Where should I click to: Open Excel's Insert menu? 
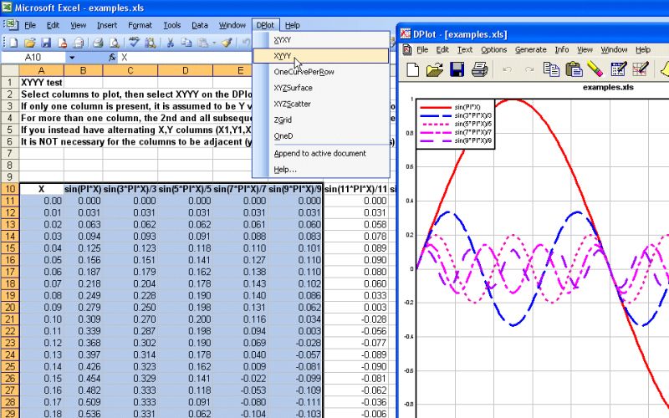(107, 25)
